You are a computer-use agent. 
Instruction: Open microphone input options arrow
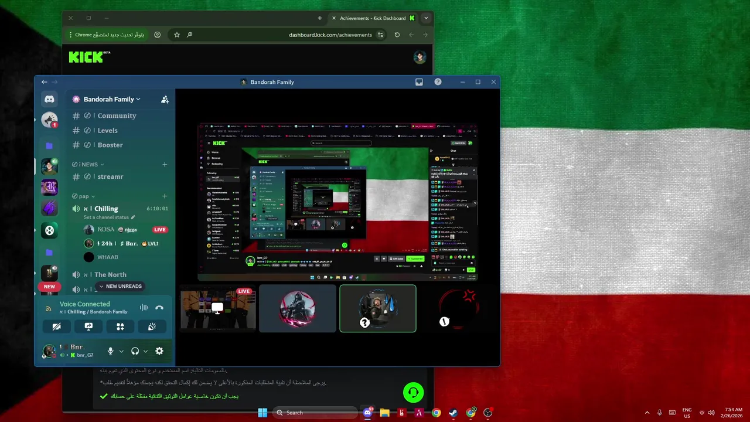(x=121, y=351)
